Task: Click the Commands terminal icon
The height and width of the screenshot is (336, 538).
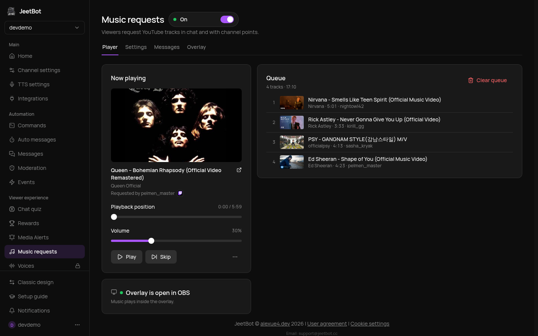Action: (x=12, y=125)
